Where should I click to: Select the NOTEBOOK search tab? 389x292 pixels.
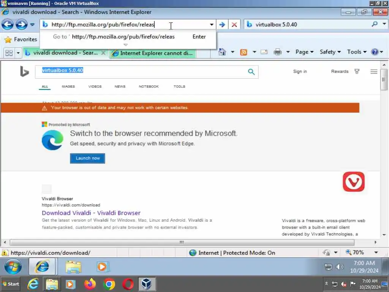[x=149, y=86]
